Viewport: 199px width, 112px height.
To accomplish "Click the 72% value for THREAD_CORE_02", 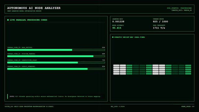I will pyautogui.click(x=103, y=60).
